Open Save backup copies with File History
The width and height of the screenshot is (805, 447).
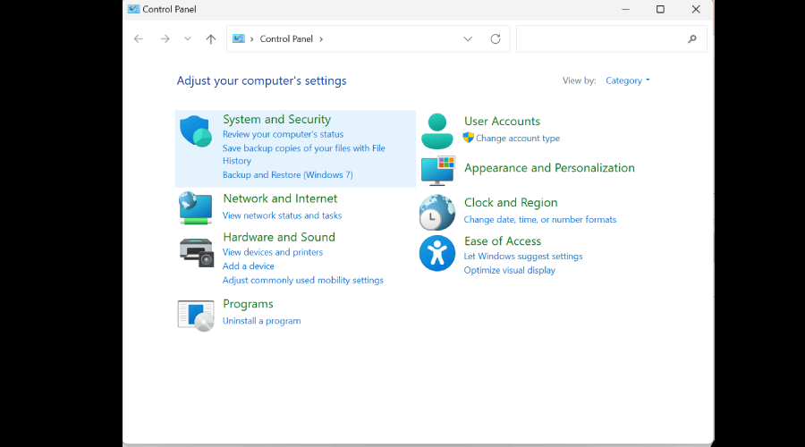303,155
